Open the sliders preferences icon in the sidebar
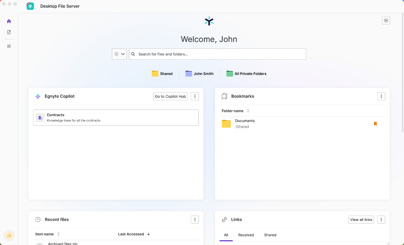This screenshot has height=245, width=404. click(9, 46)
